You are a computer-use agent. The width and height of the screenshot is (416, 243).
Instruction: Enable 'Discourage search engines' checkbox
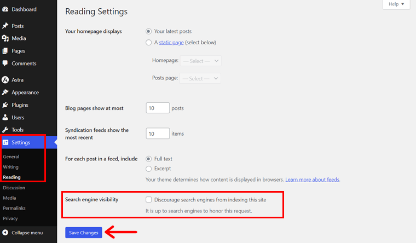pos(149,200)
